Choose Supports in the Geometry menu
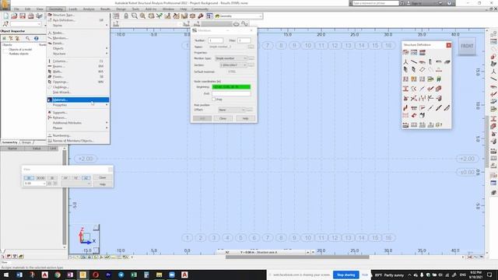 [x=78, y=112]
